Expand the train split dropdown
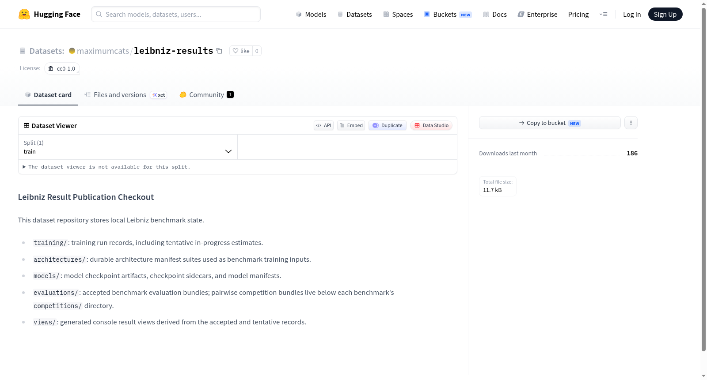This screenshot has height=380, width=707. pos(128,147)
